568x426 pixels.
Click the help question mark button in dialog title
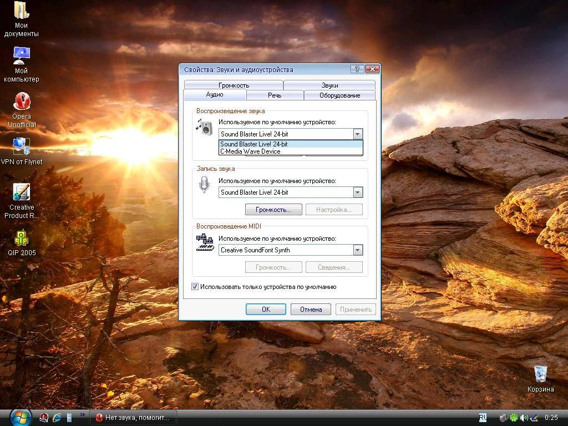click(x=357, y=69)
